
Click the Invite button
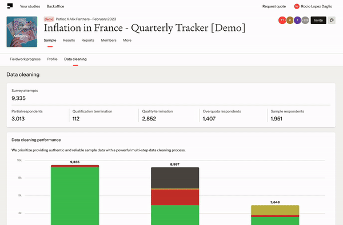(318, 21)
